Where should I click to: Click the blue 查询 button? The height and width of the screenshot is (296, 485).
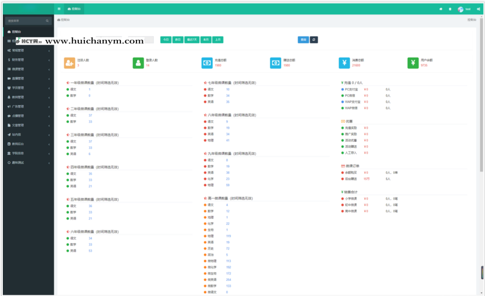(303, 40)
